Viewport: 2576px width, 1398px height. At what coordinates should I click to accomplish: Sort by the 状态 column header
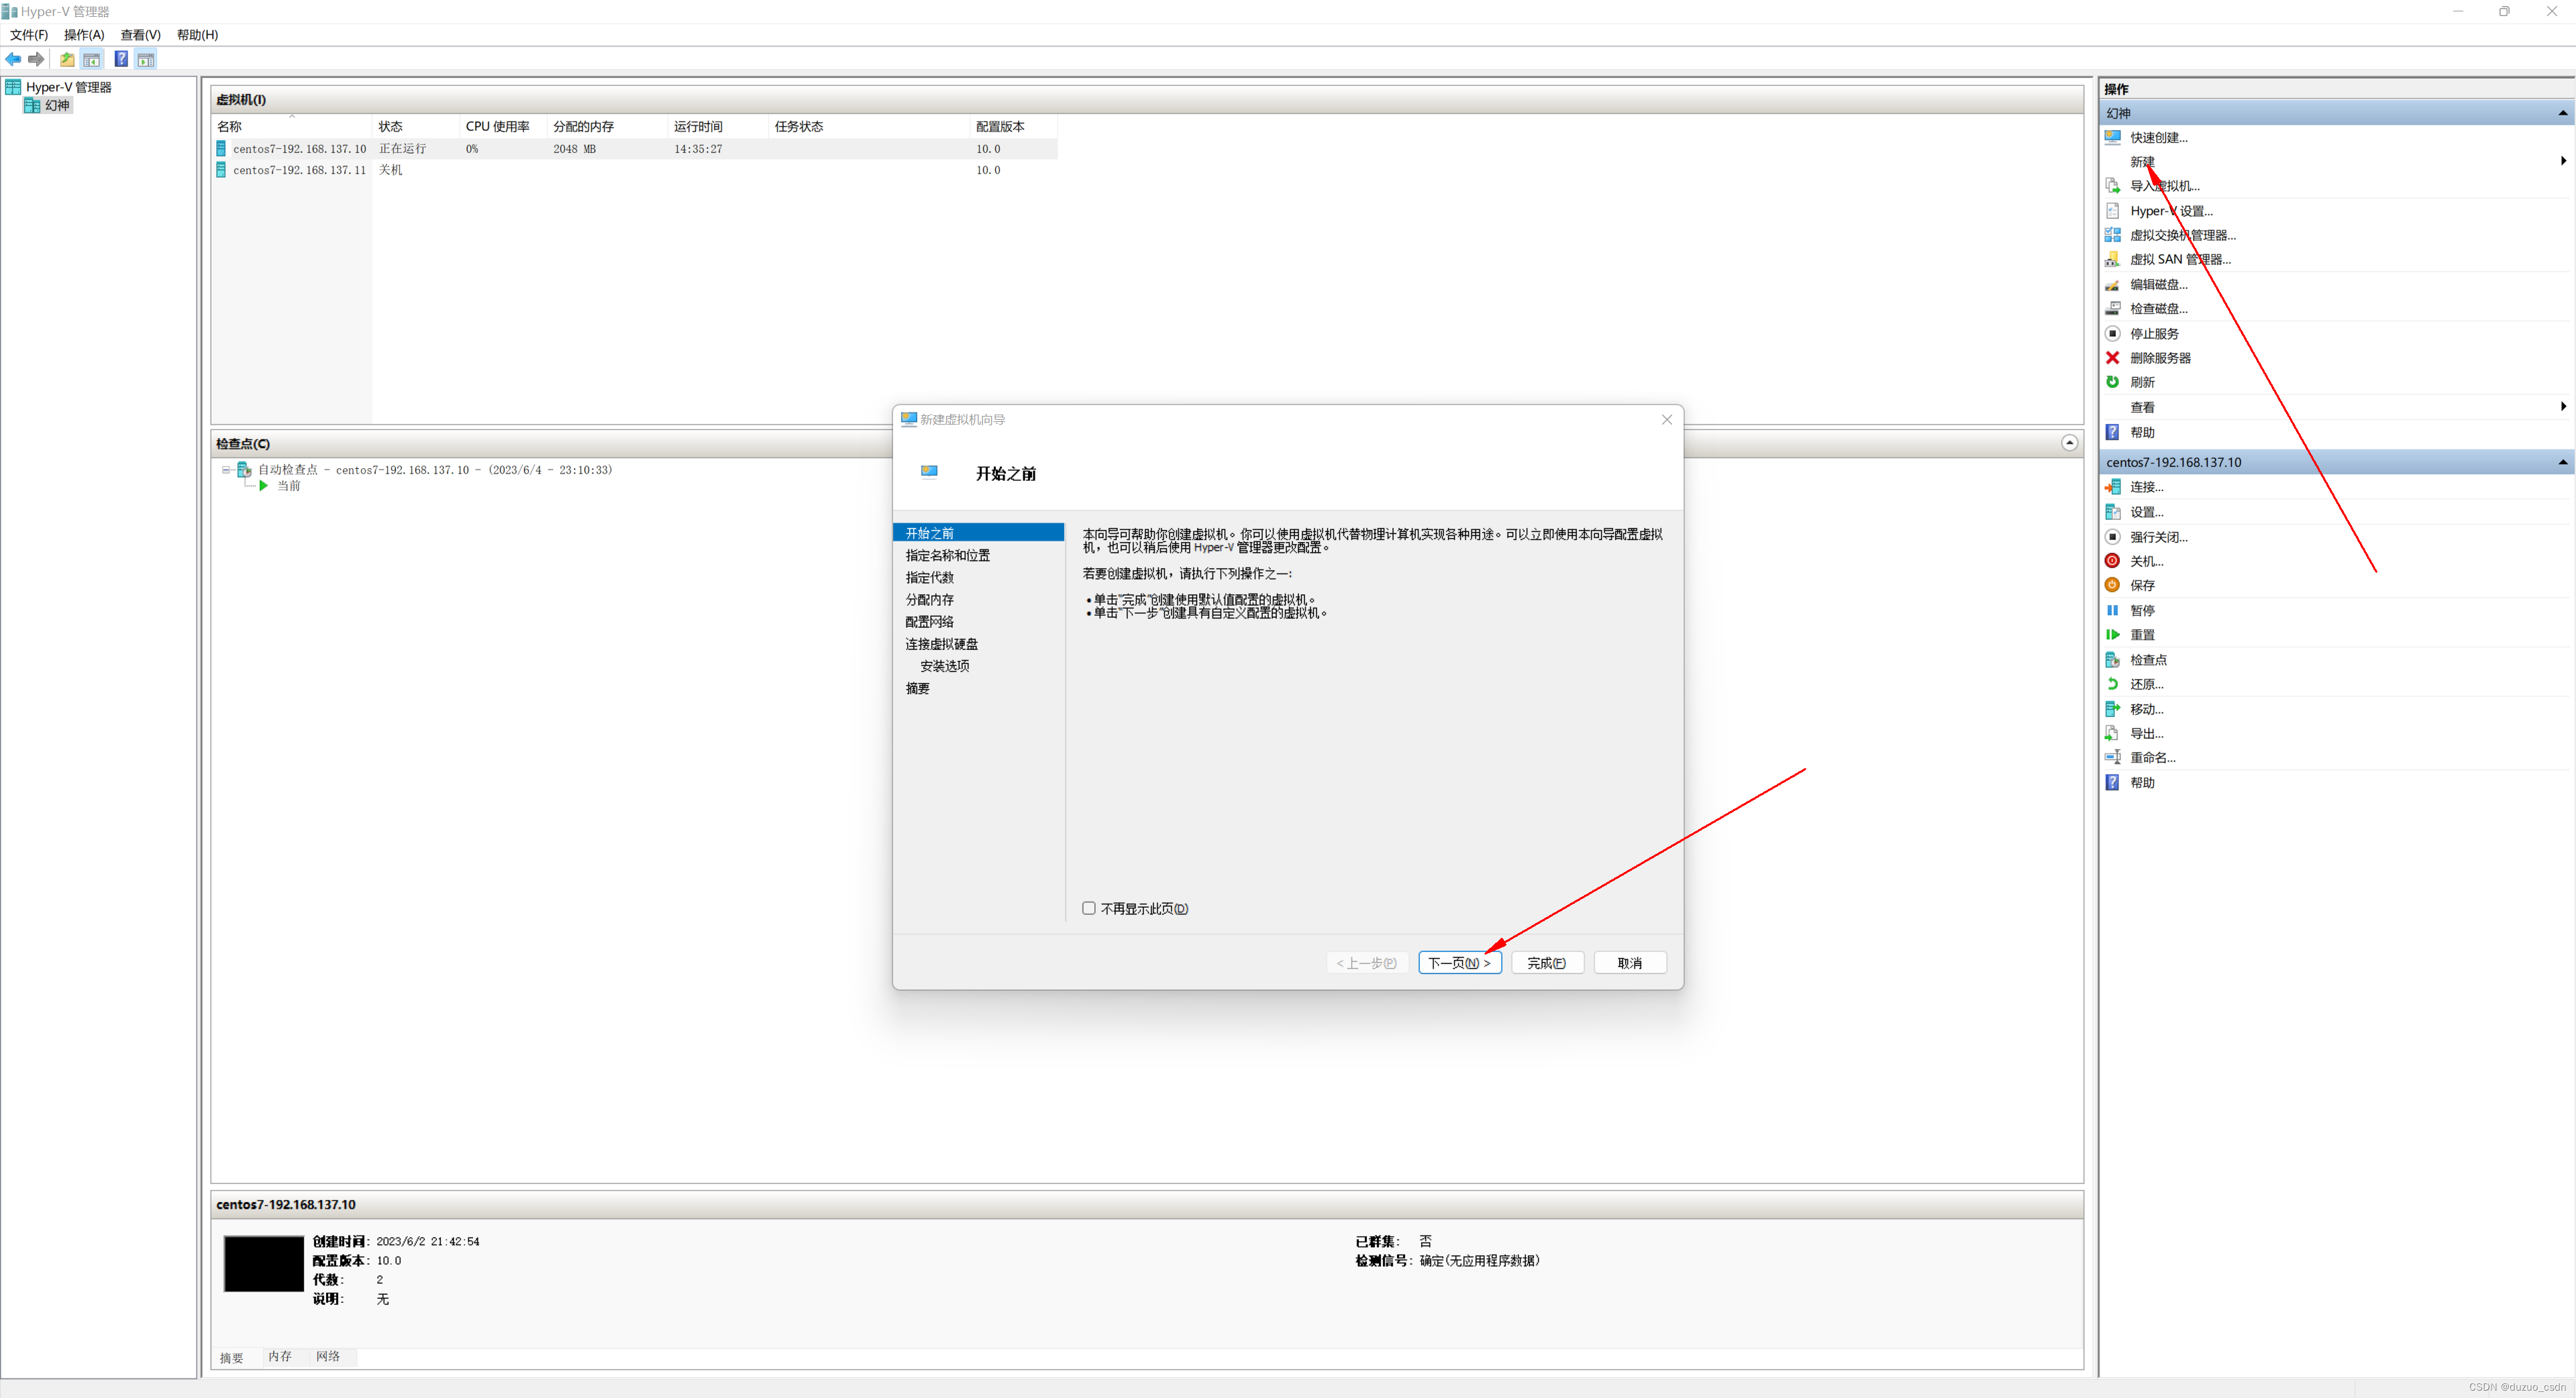pos(415,126)
